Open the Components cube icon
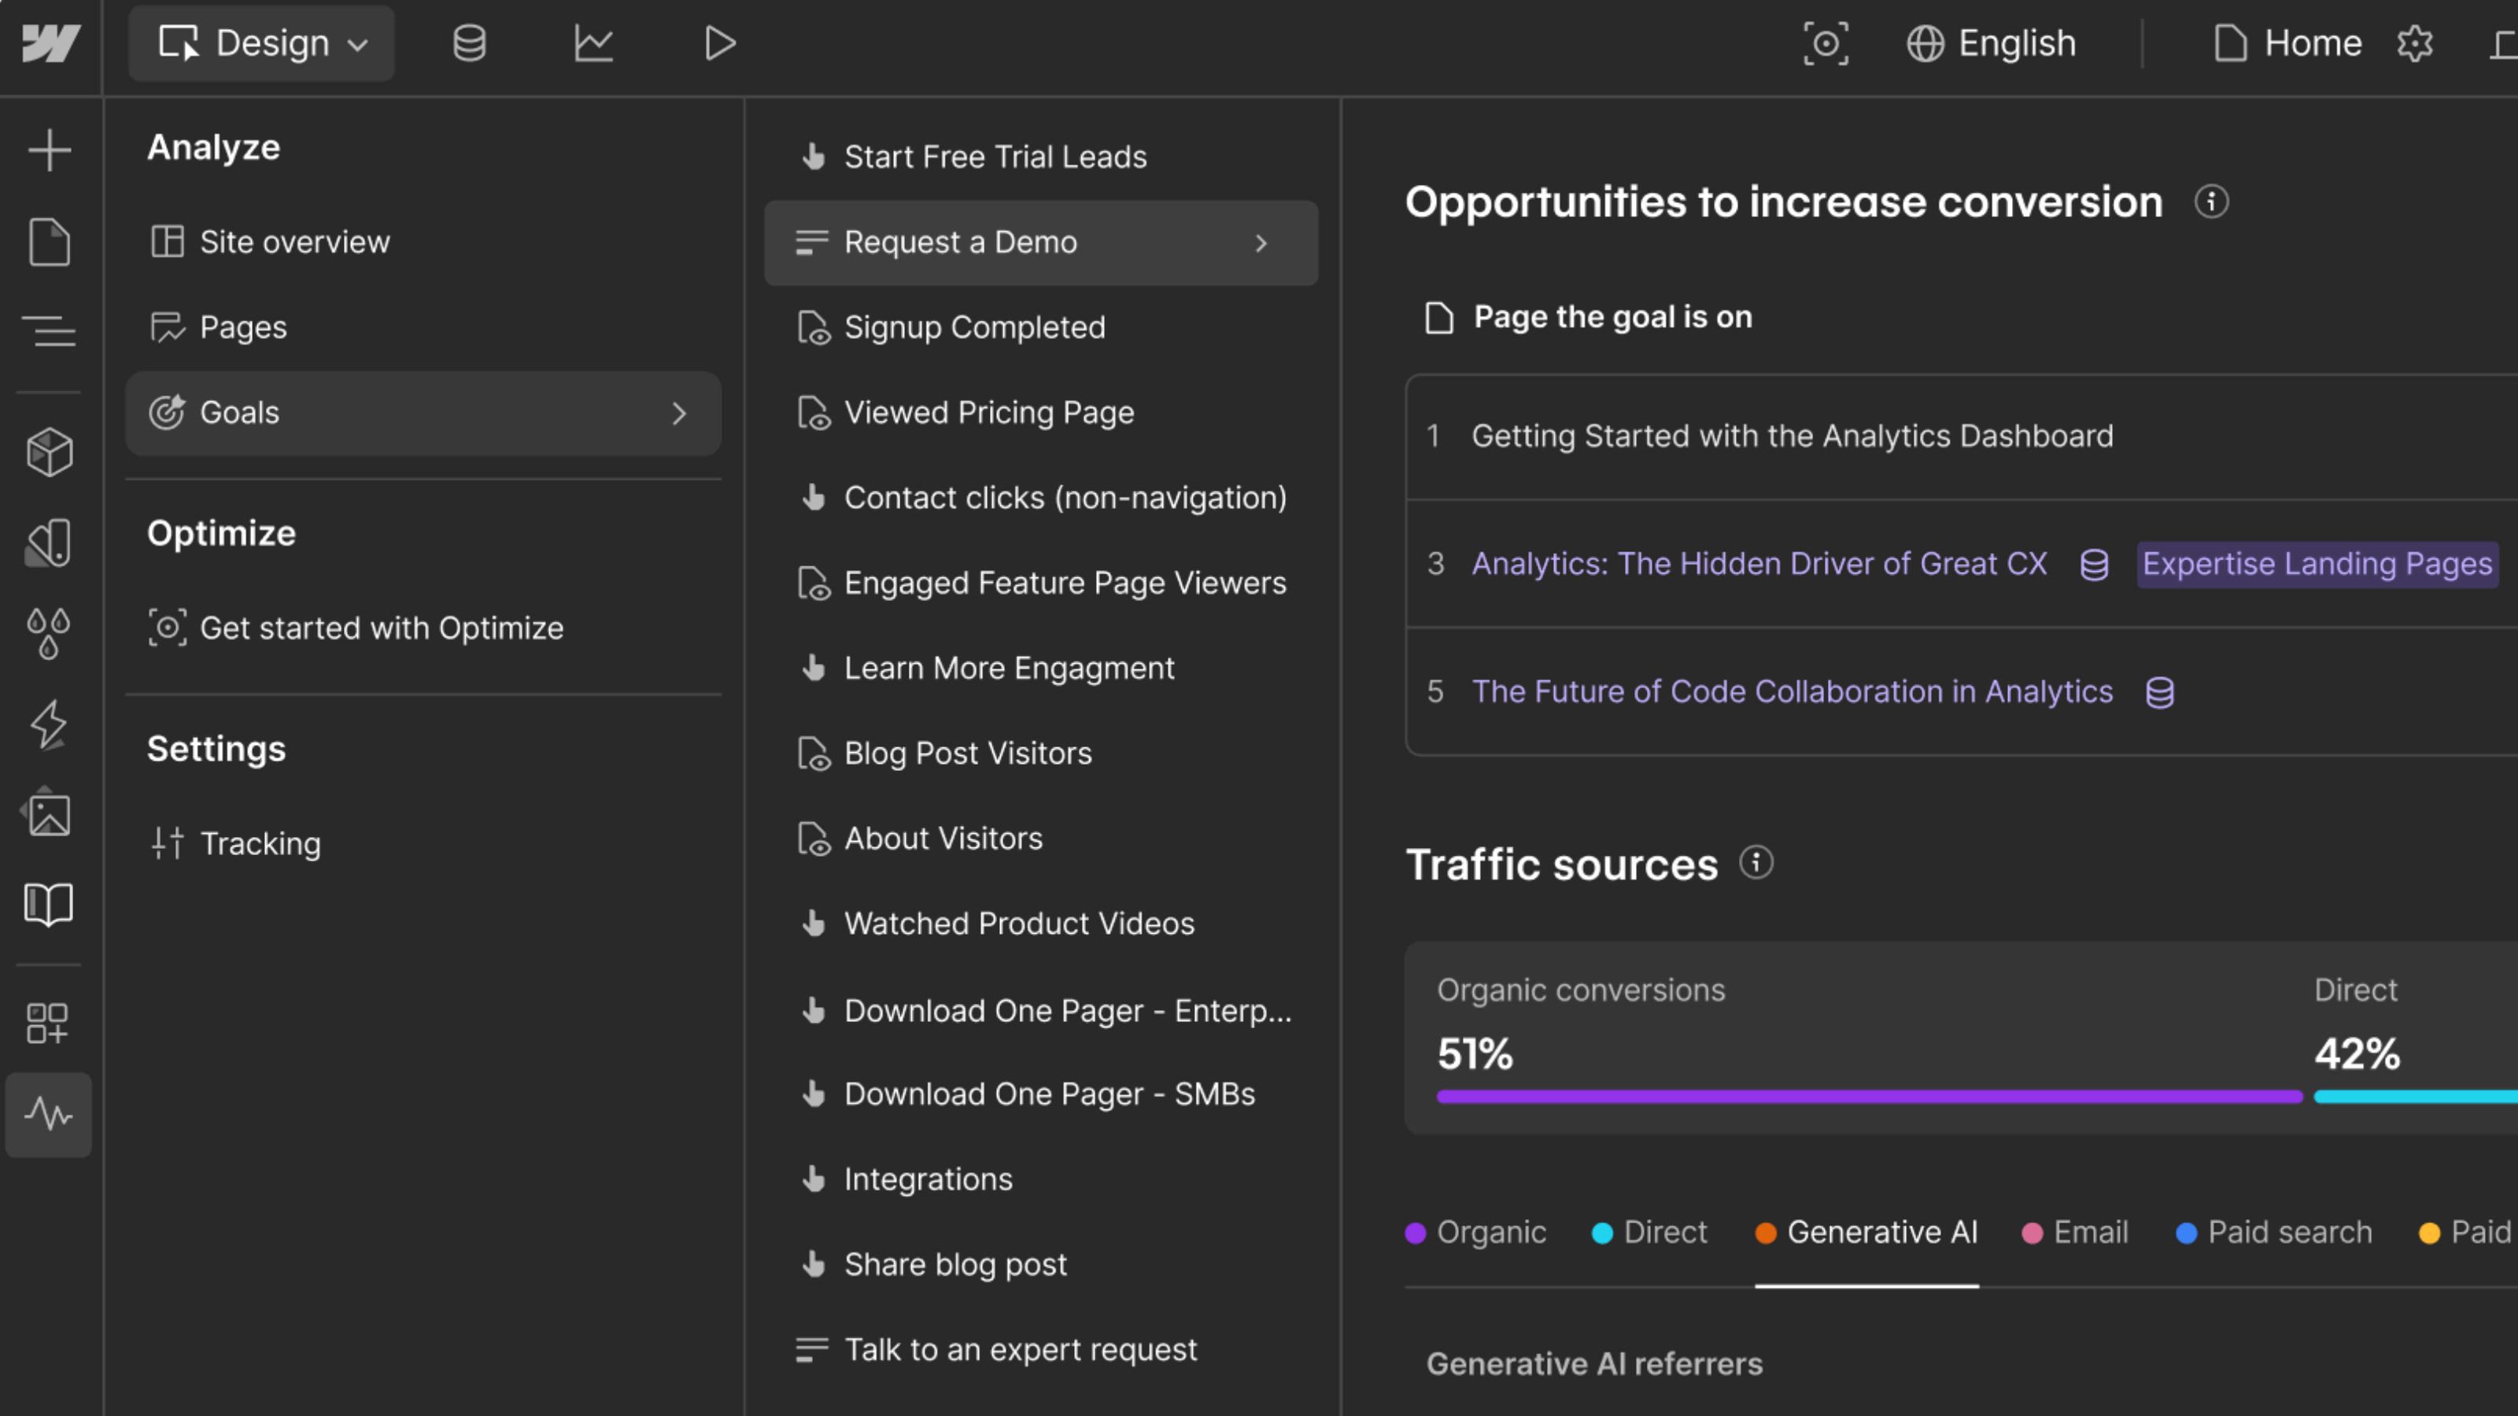2518x1416 pixels. point(49,452)
